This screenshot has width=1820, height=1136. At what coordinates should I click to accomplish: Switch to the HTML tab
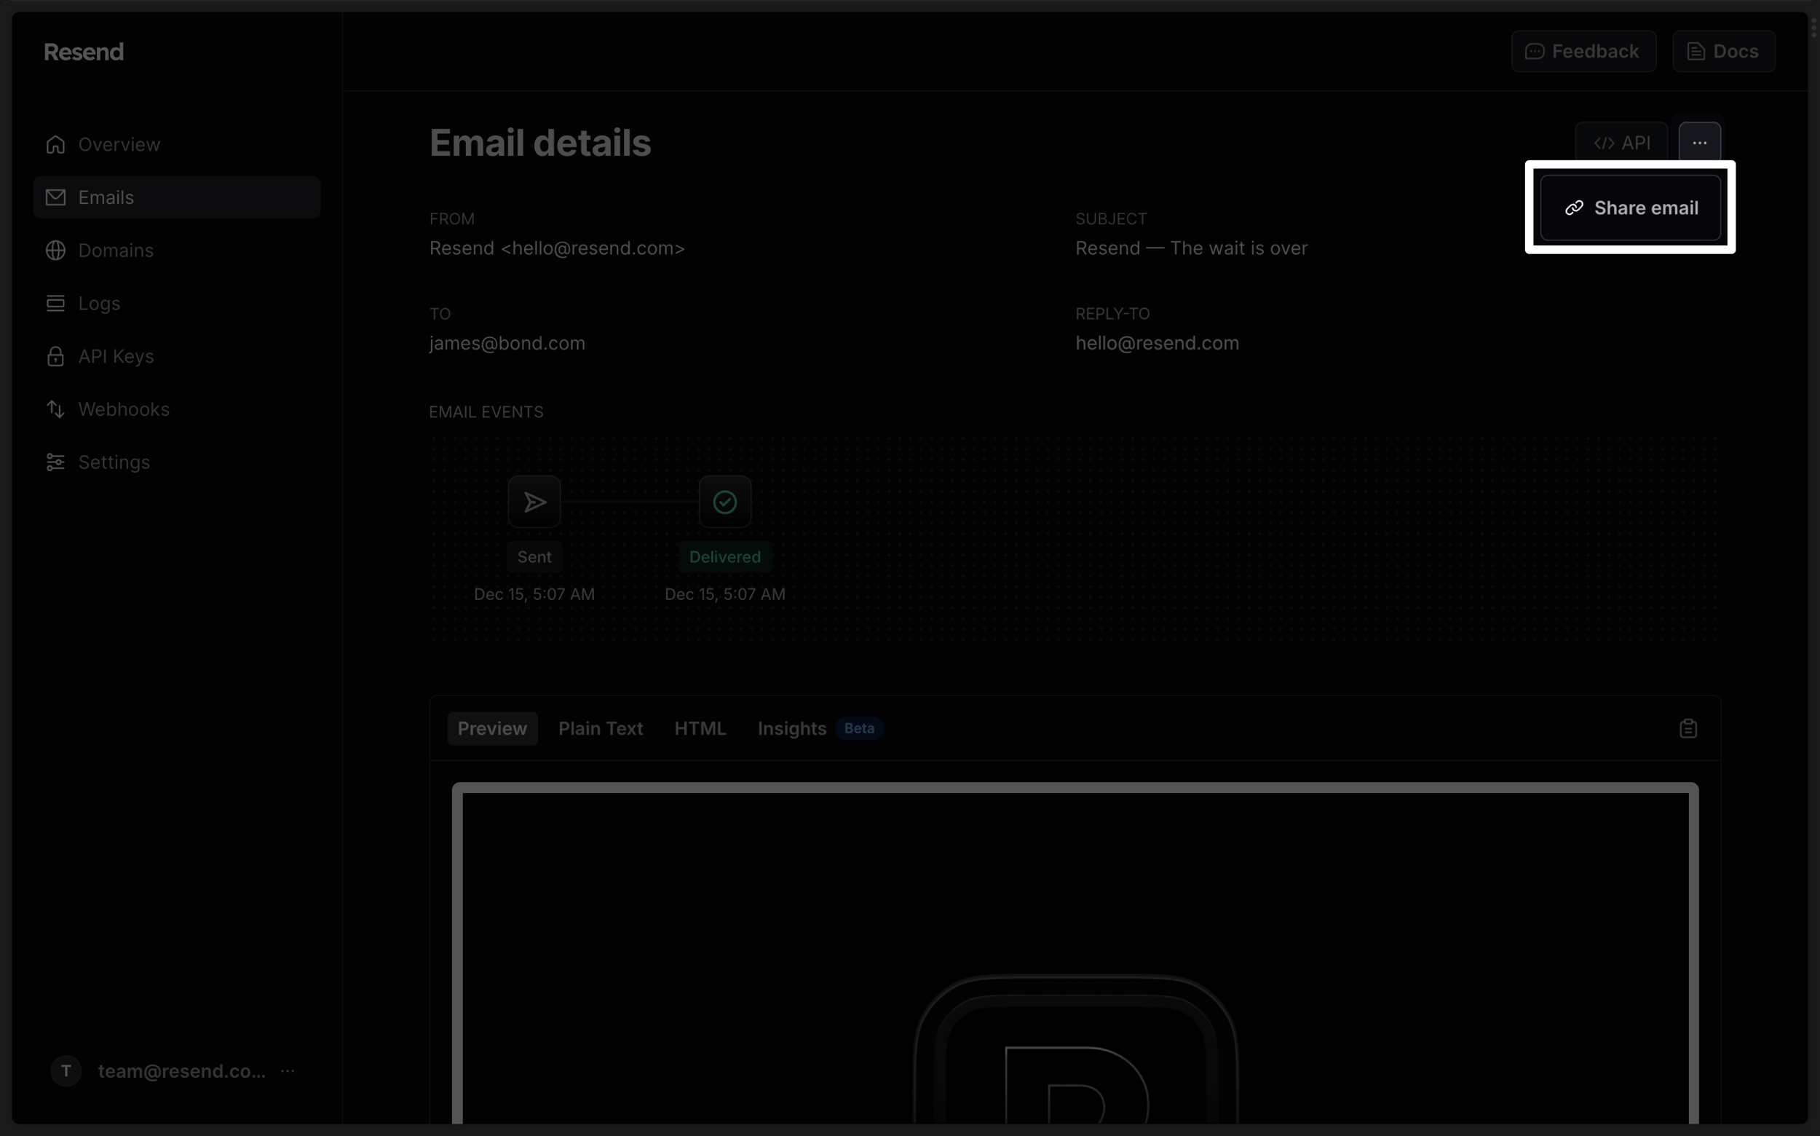pos(700,729)
